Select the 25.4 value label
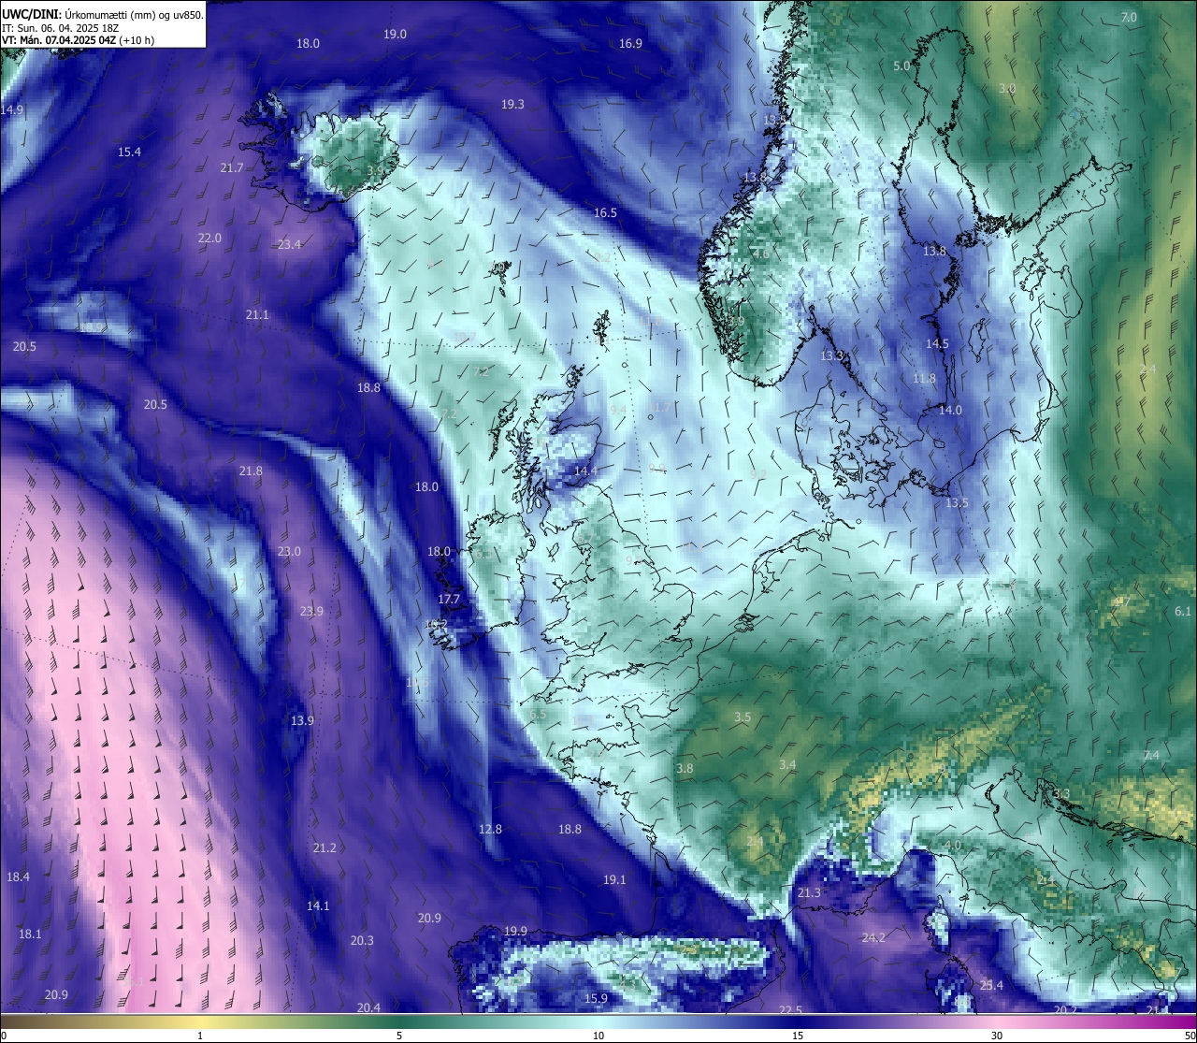 (991, 986)
